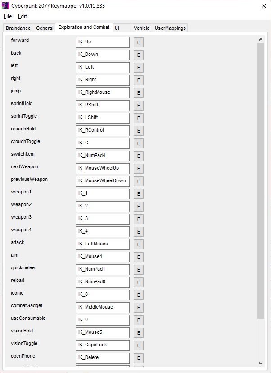Close the Keymapper window
Screen dimensions: 271x373
[x=263, y=6]
